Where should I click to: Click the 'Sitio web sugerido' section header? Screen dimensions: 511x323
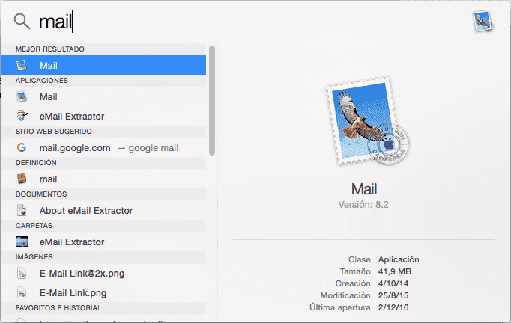click(x=54, y=132)
